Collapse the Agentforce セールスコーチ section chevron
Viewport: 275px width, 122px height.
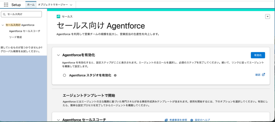tap(58, 120)
